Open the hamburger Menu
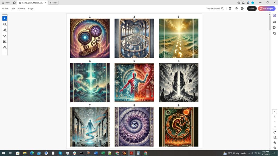 6,3
